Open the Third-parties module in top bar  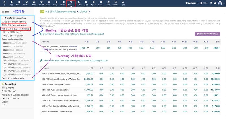pyautogui.click(x=19, y=3)
